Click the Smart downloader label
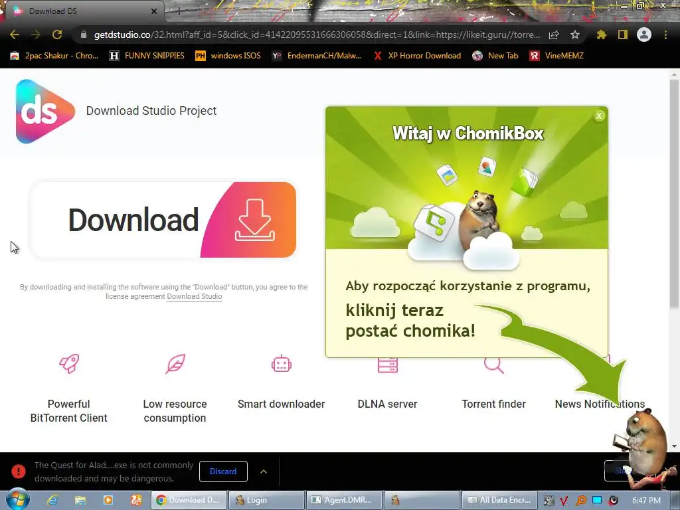680x510 pixels. (281, 404)
